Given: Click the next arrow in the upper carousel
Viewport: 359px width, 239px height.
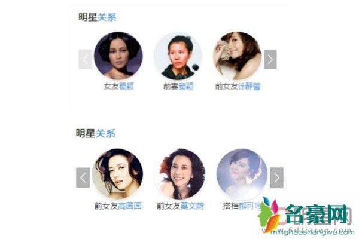Looking at the screenshot, I should tap(270, 59).
